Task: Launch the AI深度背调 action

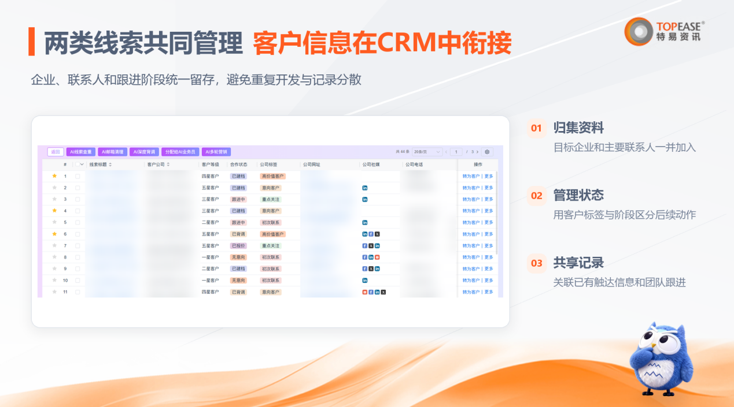Action: point(144,152)
